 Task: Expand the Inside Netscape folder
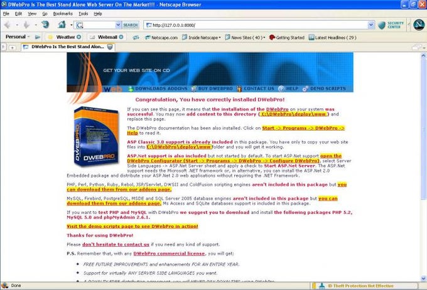[201, 38]
